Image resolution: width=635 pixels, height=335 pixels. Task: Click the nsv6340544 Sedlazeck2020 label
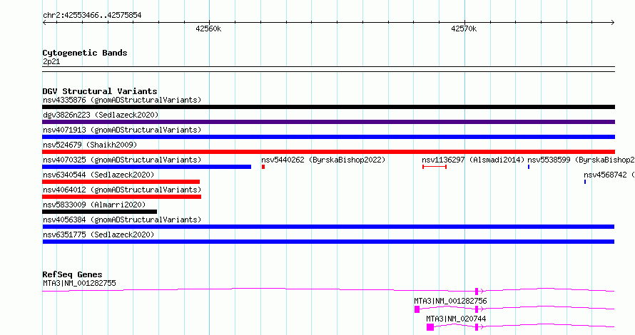pos(98,175)
